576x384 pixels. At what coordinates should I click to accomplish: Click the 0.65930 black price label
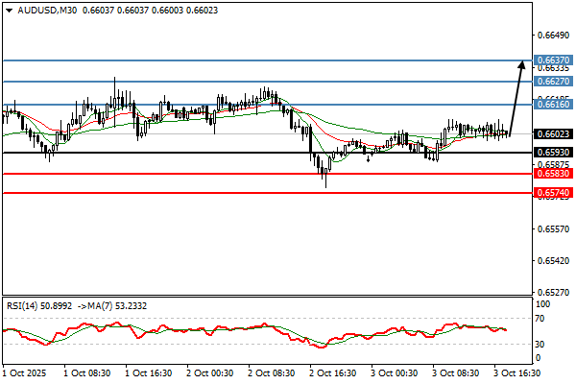(x=553, y=153)
